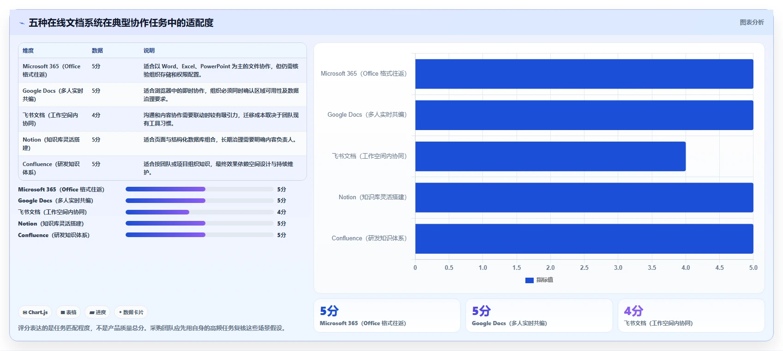
Task: Click the 4分 value beside 飞书文档 progress bar
Action: [x=282, y=212]
